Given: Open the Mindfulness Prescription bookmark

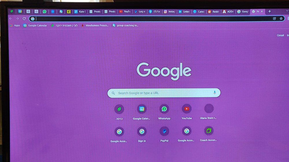Looking at the screenshot, I should tap(95, 25).
